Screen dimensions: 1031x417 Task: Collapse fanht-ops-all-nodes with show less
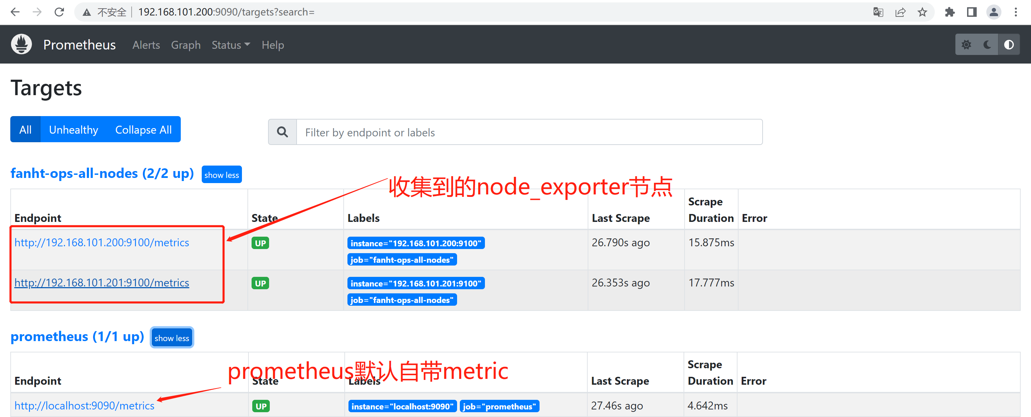pyautogui.click(x=221, y=174)
